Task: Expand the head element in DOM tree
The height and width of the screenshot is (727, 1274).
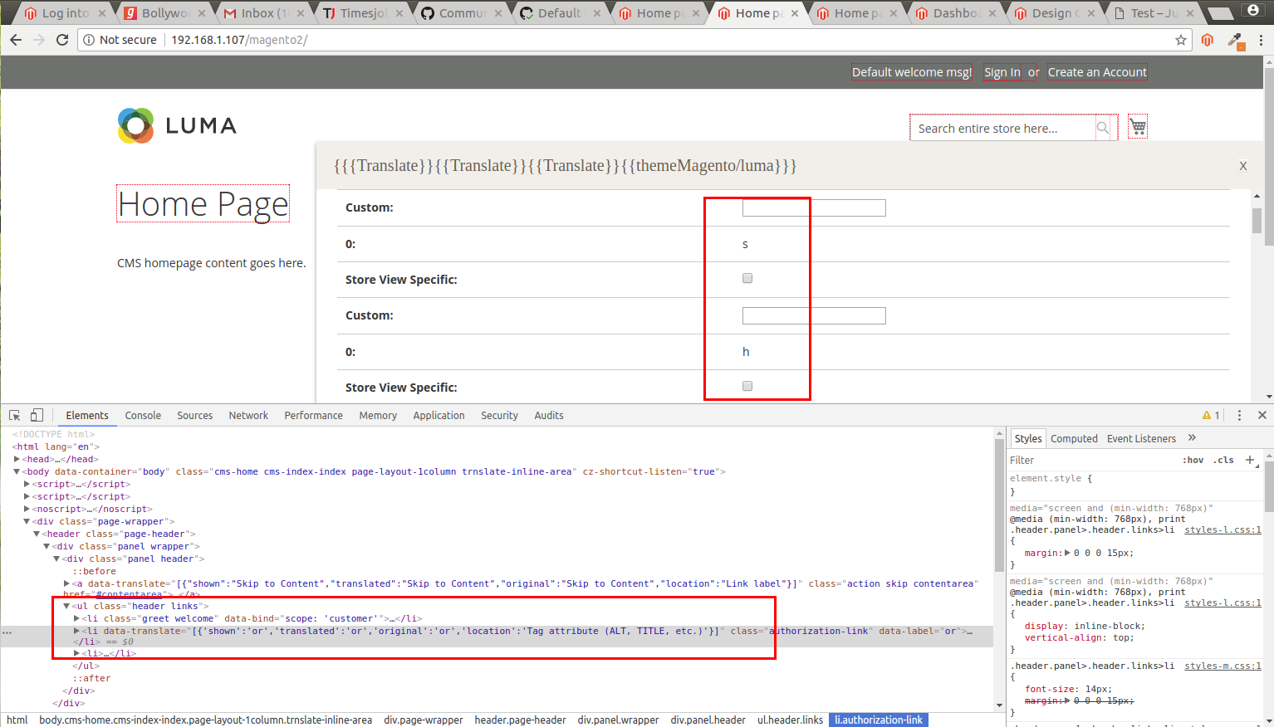Action: coord(17,459)
